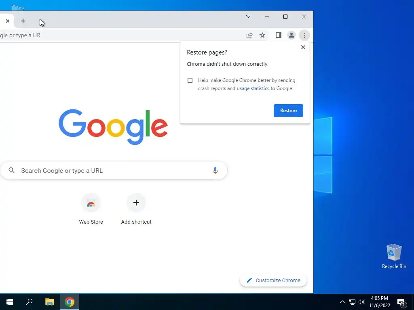The height and width of the screenshot is (310, 414).
Task: Click Chrome icon in taskbar
Action: pos(70,302)
